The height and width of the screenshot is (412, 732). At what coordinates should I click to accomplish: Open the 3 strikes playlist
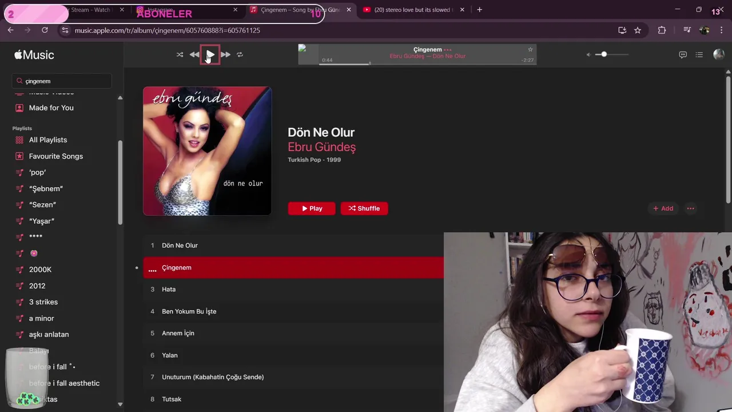(43, 302)
